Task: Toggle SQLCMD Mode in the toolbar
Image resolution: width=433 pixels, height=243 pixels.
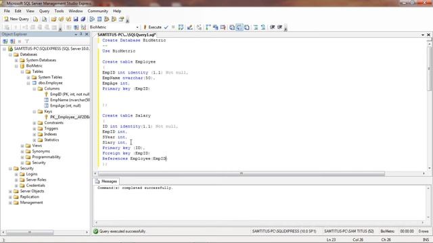Action: point(223,27)
